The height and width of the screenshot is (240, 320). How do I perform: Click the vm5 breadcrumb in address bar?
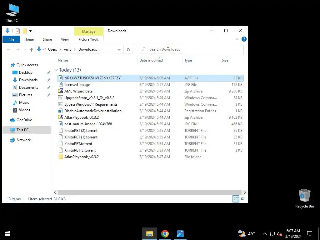[x=67, y=49]
